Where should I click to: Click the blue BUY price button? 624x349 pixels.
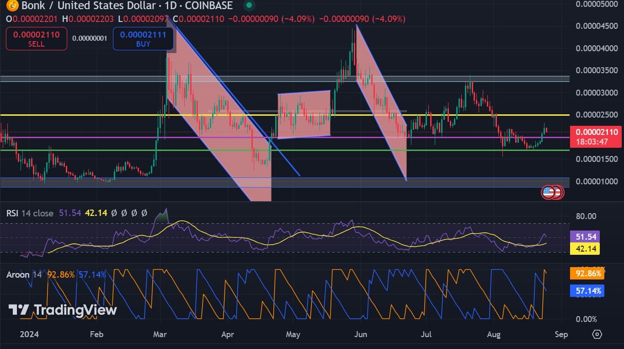tap(143, 38)
